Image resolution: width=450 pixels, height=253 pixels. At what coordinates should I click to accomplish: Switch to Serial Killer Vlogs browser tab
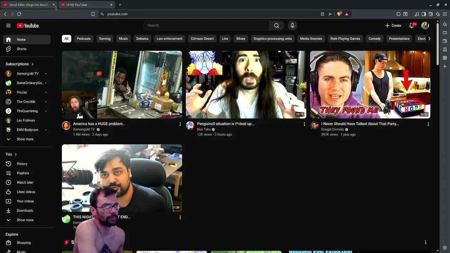coord(29,5)
